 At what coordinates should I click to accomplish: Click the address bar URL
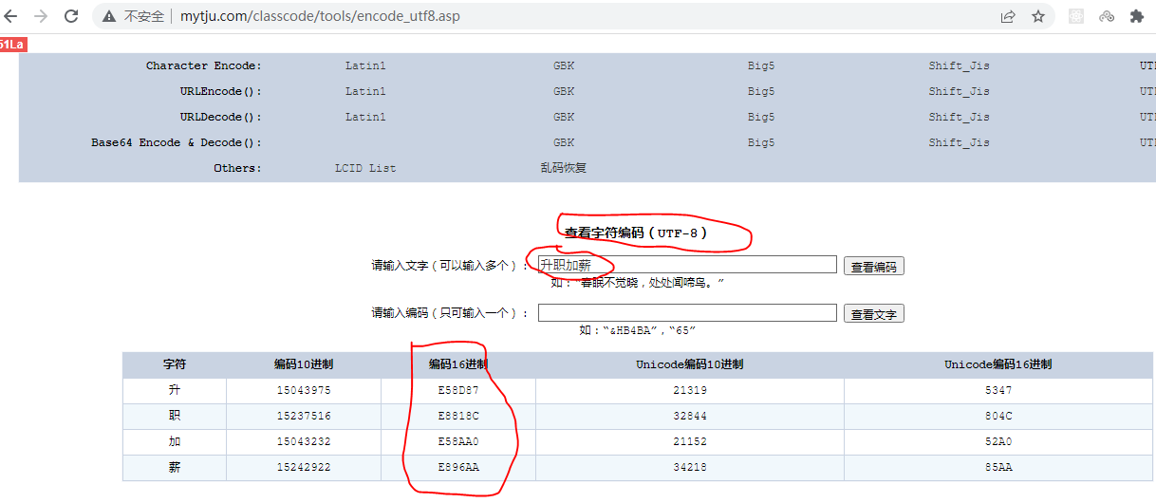pyautogui.click(x=321, y=16)
